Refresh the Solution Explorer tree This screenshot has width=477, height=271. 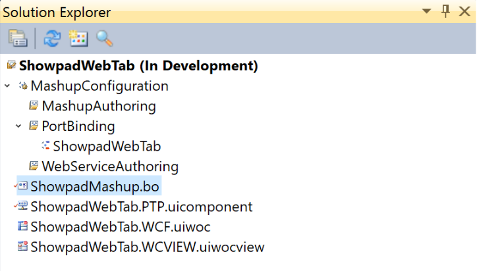tap(51, 39)
